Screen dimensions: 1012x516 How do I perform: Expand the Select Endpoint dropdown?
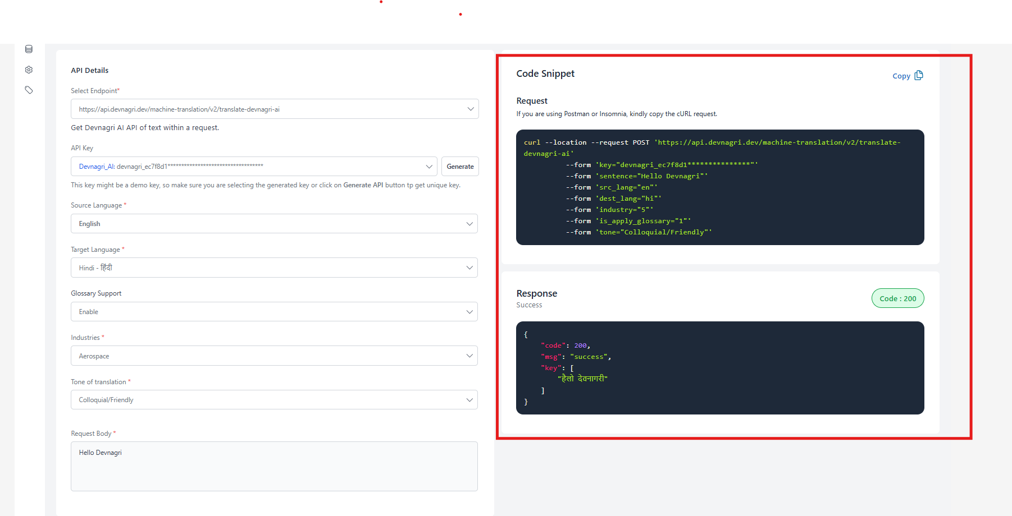coord(275,109)
